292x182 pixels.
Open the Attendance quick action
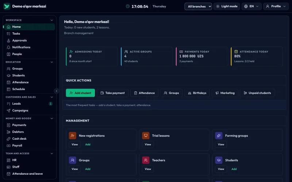tap(144, 93)
